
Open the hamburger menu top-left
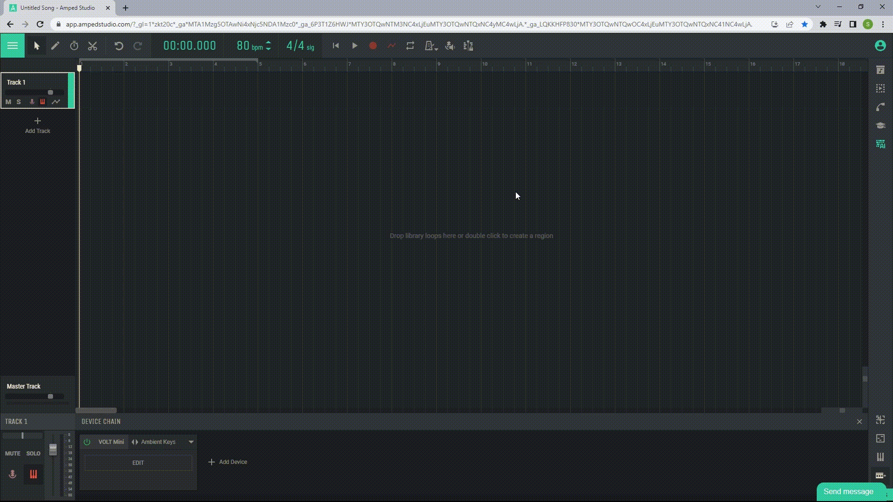(x=12, y=45)
